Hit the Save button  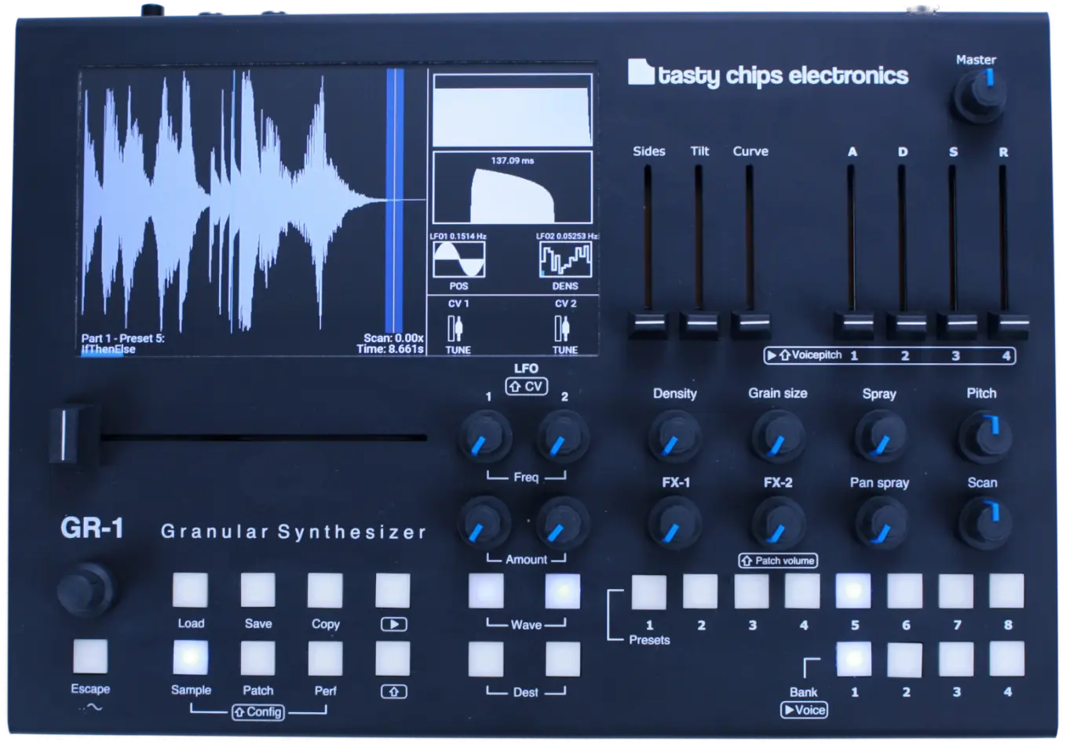click(257, 591)
